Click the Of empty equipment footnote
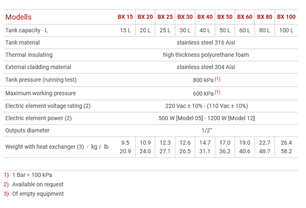 point(38,194)
